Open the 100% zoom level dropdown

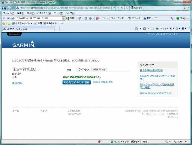[x=186, y=142]
